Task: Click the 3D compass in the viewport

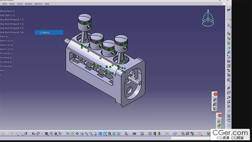Action: pos(208,18)
